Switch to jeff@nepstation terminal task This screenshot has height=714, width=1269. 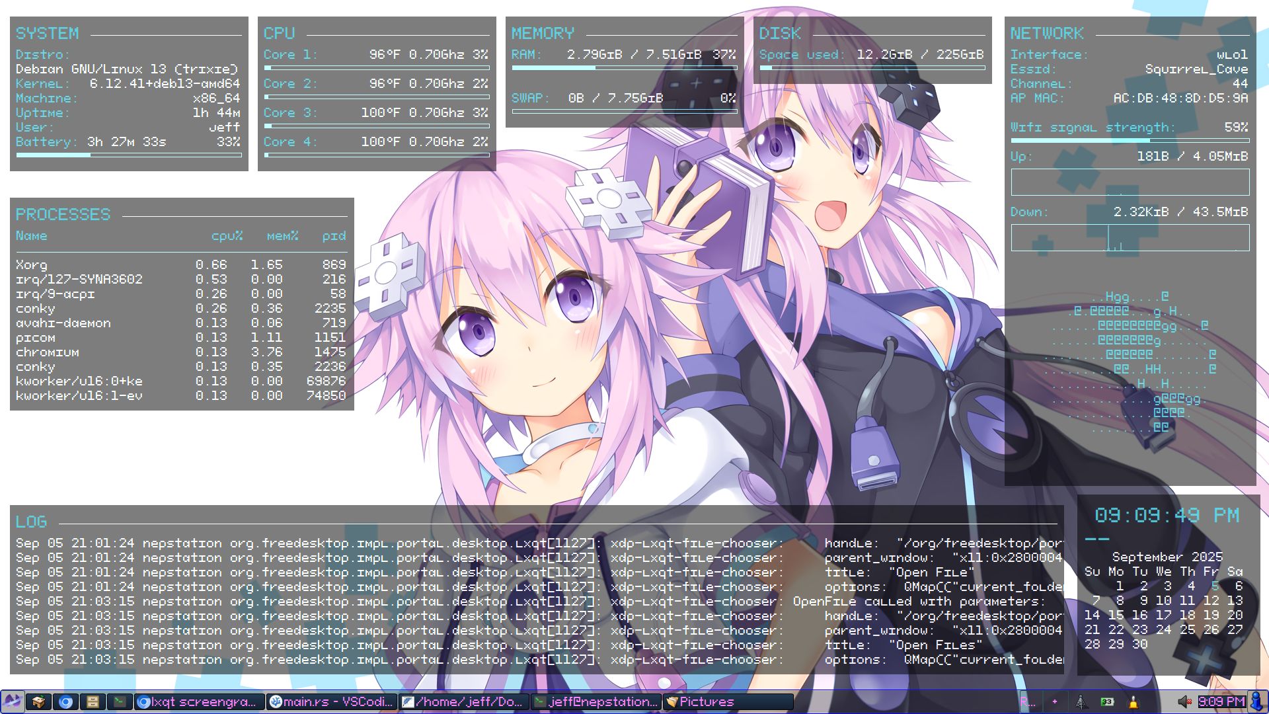pos(596,701)
